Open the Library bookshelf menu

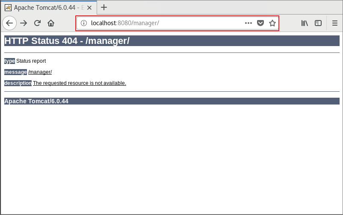pos(305,23)
